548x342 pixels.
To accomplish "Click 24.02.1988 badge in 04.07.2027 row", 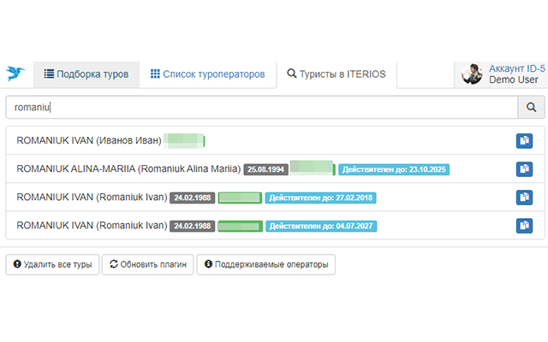I will 192,226.
